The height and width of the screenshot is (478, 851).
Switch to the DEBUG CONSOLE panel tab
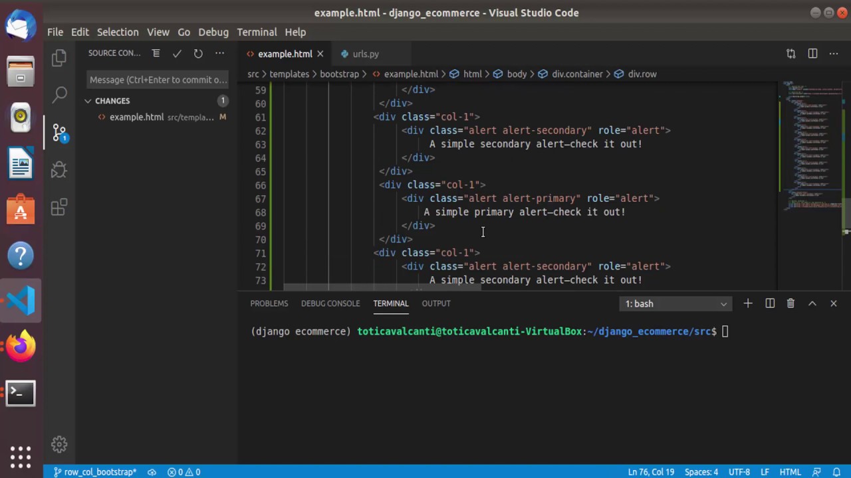pos(330,303)
